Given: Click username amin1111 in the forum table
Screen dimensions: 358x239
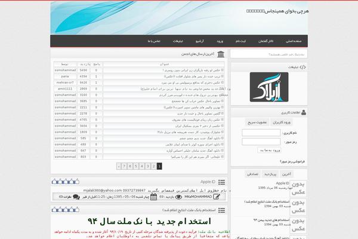Looking at the screenshot, I should coord(65,89).
